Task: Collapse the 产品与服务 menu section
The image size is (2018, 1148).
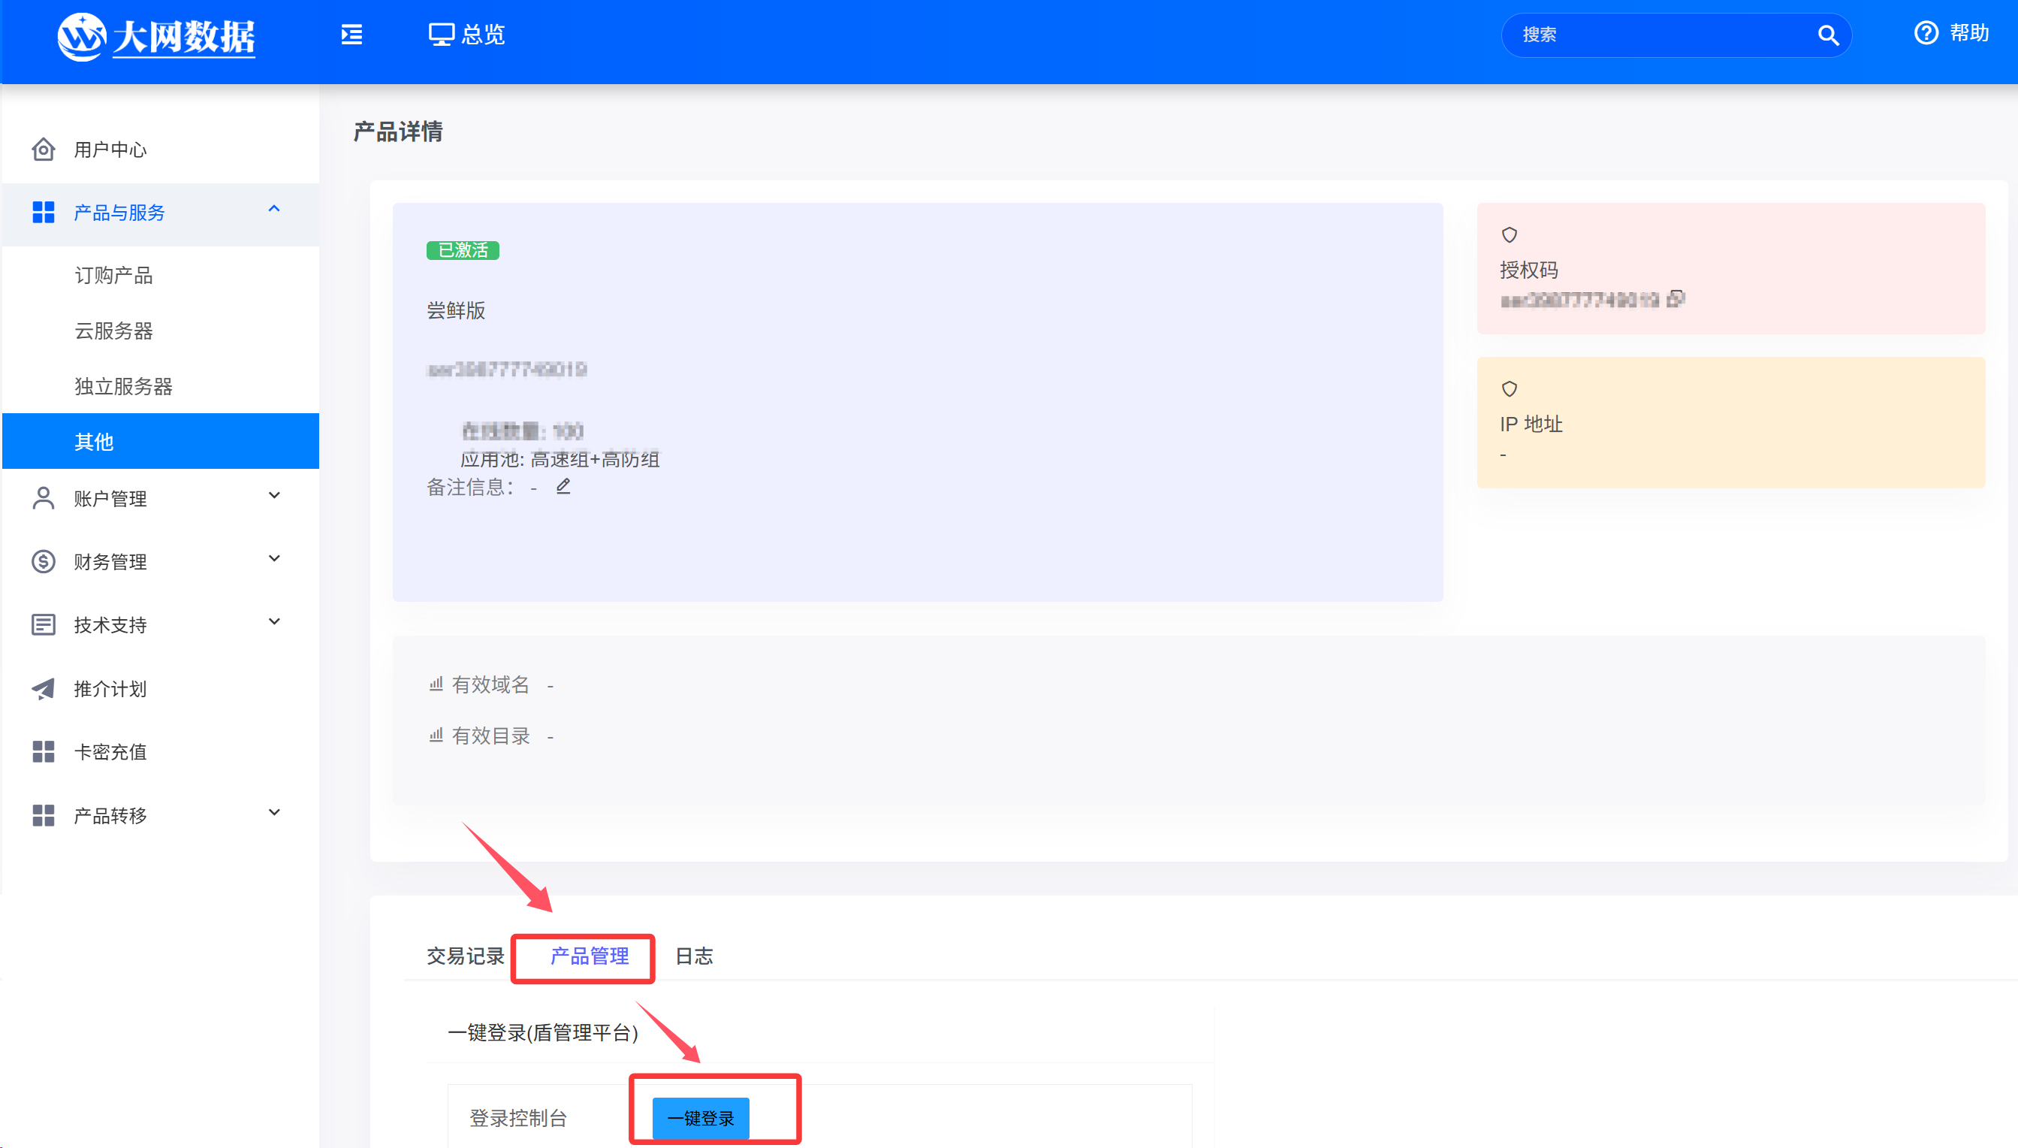Action: point(273,210)
